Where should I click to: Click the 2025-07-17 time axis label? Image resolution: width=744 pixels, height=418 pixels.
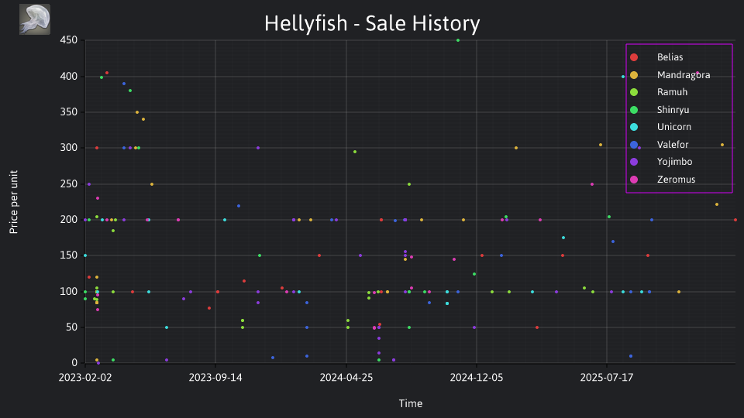pyautogui.click(x=607, y=378)
